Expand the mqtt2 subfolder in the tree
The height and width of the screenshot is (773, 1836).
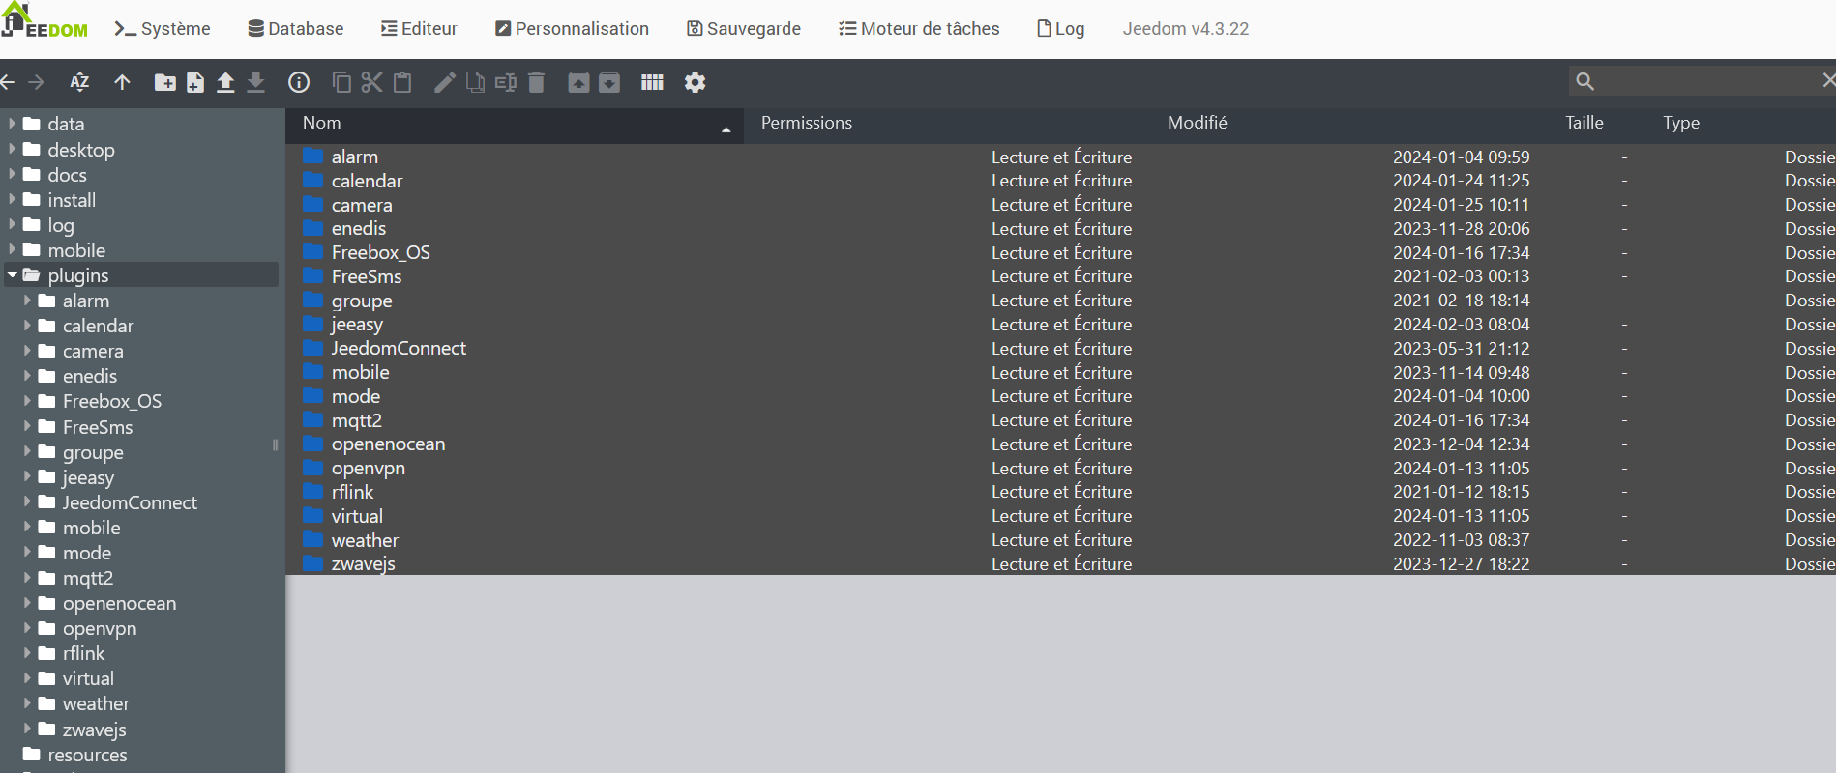coord(27,578)
